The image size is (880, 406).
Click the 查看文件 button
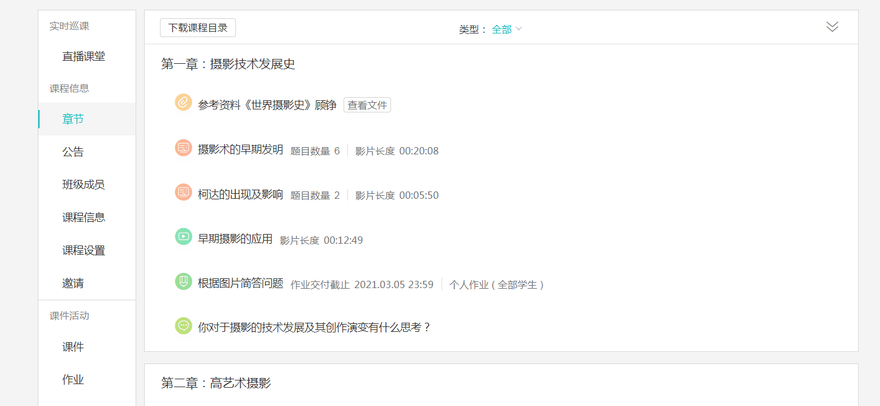coord(367,105)
